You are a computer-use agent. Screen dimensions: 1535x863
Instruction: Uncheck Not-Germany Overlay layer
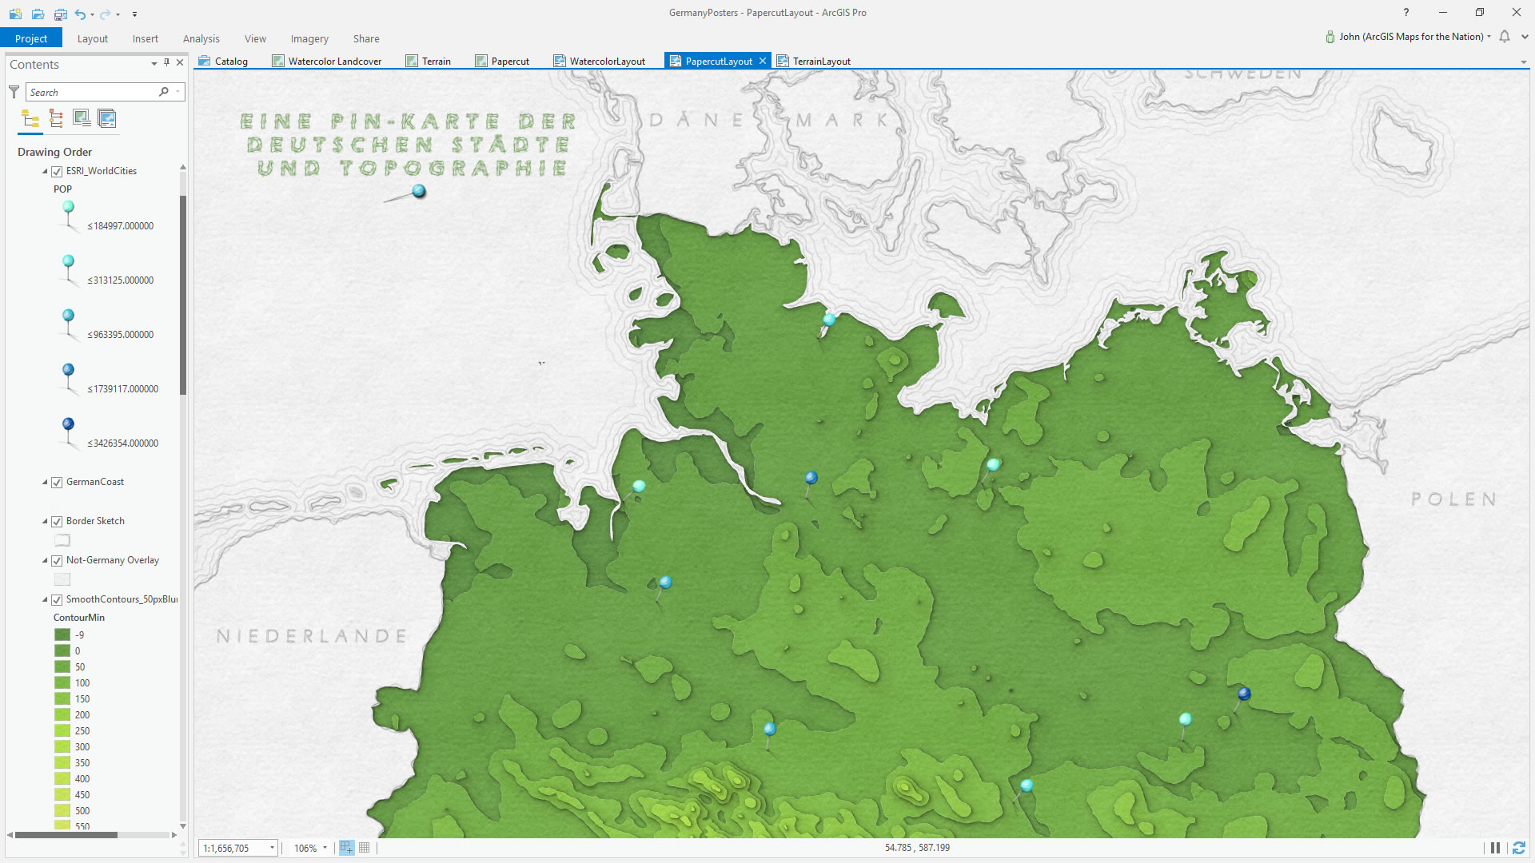click(57, 560)
